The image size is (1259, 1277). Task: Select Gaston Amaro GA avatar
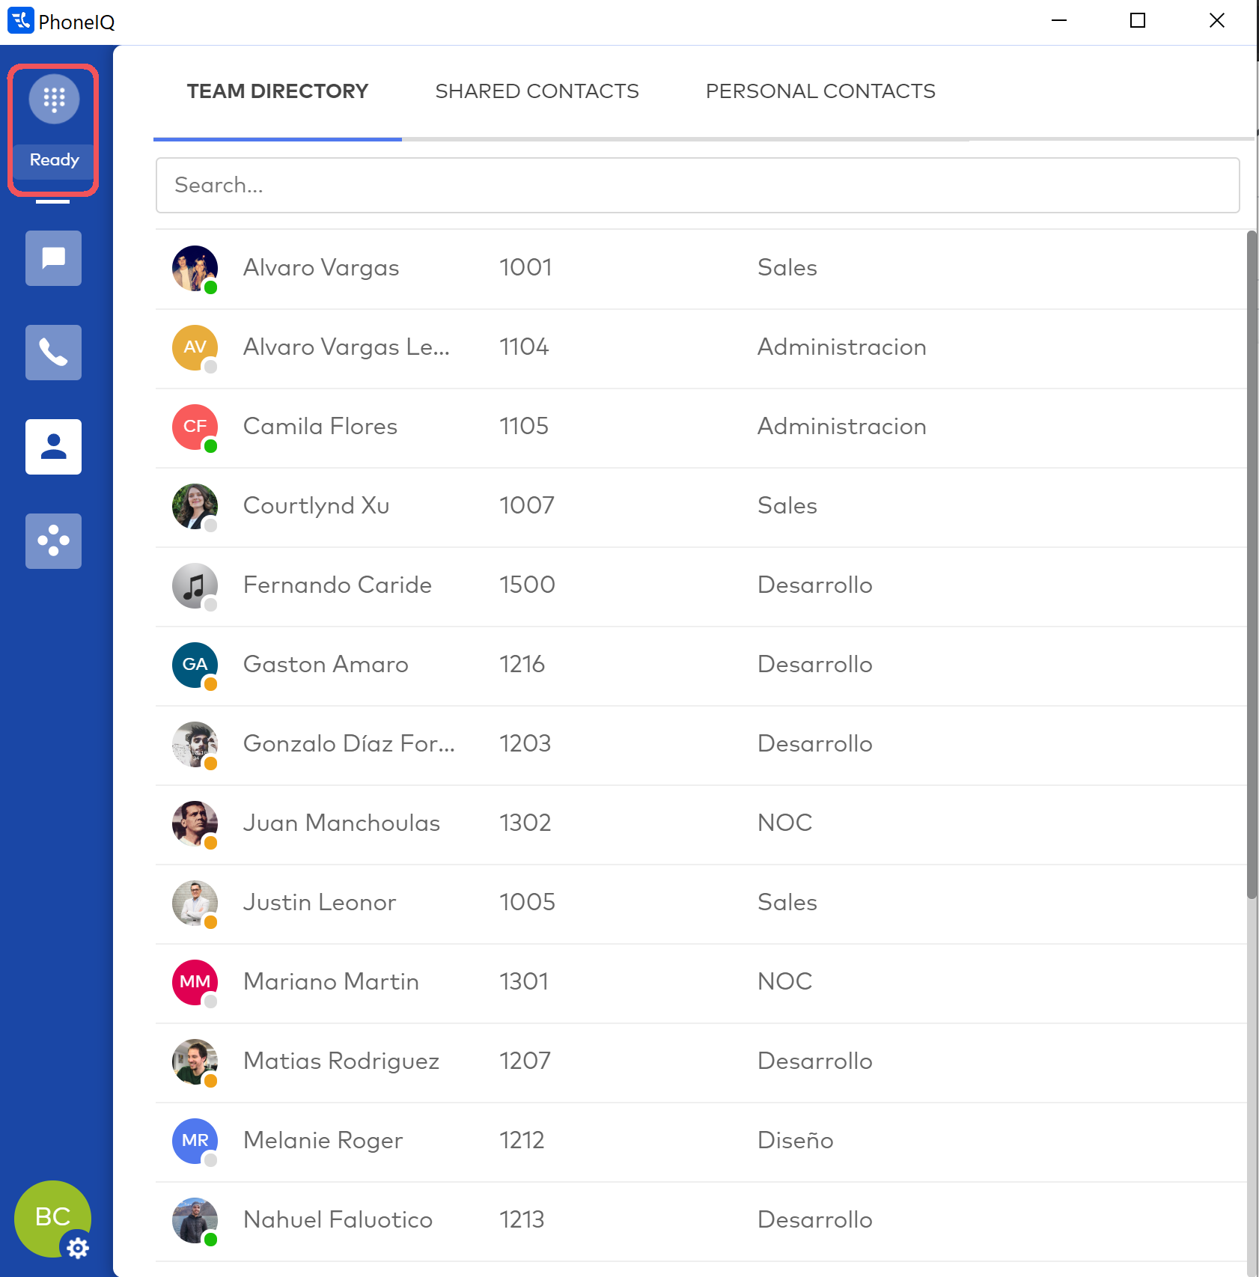point(195,665)
